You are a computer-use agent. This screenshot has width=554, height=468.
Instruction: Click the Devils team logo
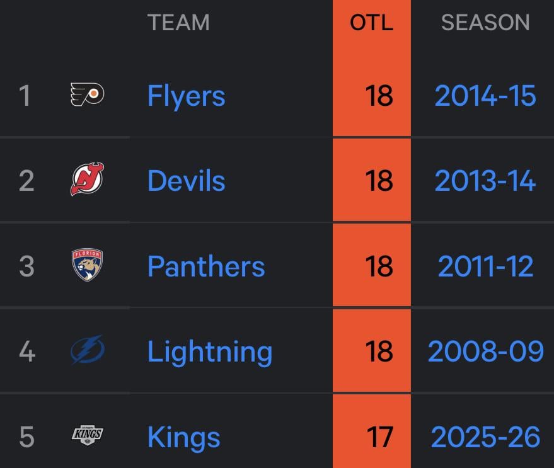pyautogui.click(x=87, y=180)
